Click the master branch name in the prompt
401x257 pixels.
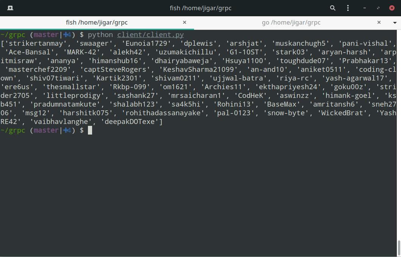[46, 34]
